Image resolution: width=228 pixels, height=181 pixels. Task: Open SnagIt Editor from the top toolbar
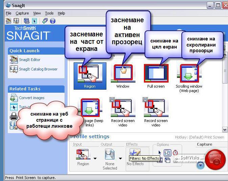pyautogui.click(x=8, y=21)
